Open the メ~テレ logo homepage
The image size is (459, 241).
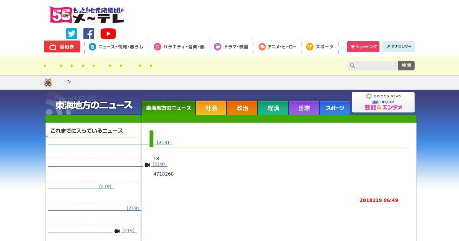(x=87, y=15)
